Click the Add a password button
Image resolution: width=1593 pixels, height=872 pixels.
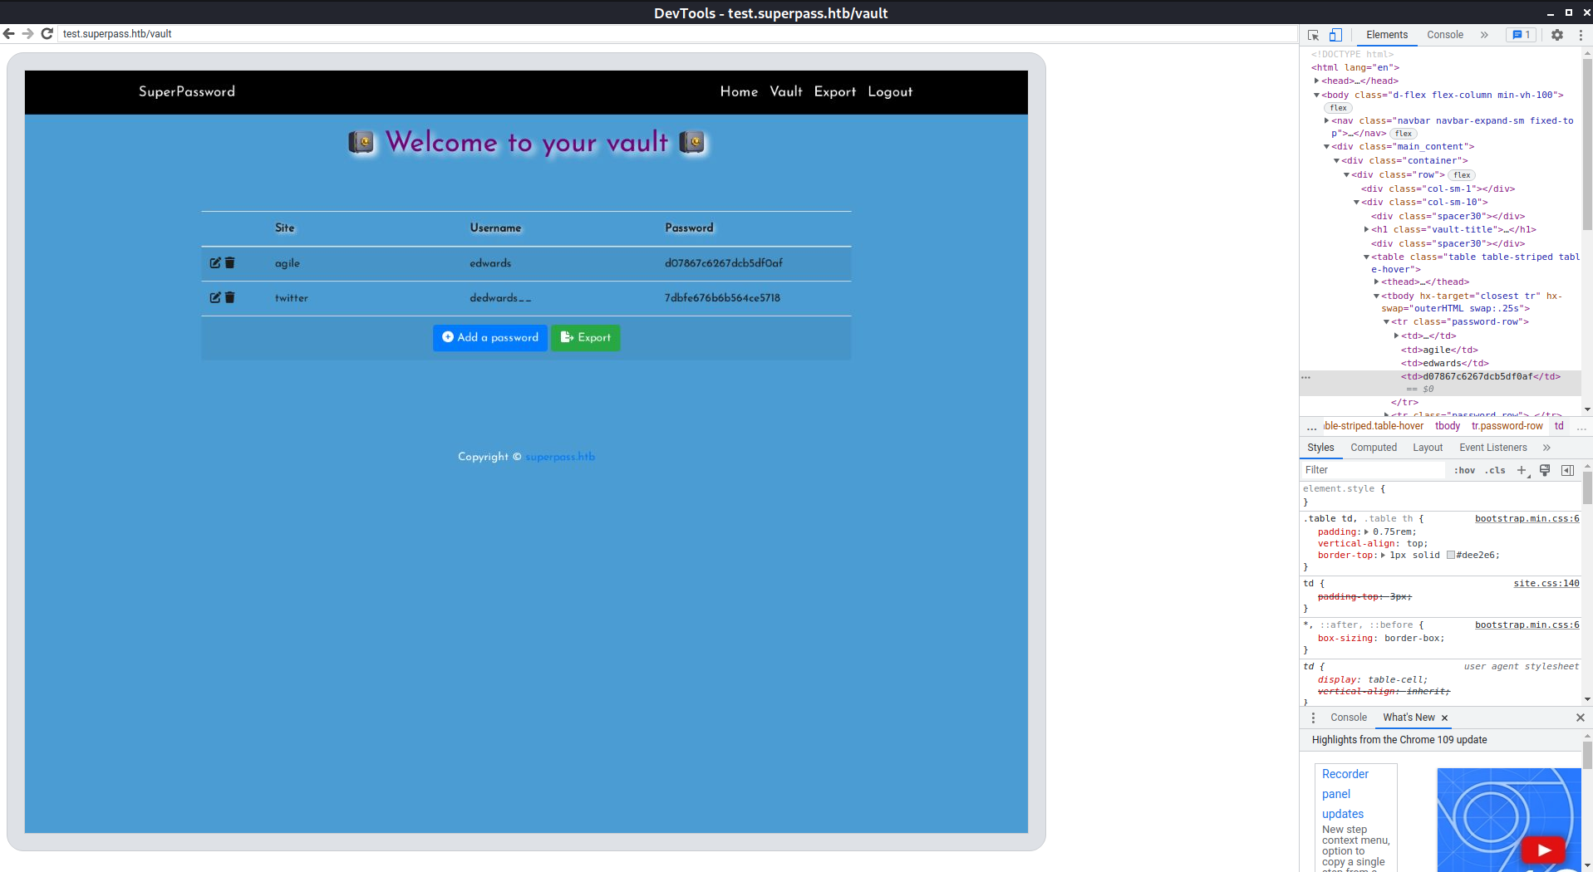(489, 338)
